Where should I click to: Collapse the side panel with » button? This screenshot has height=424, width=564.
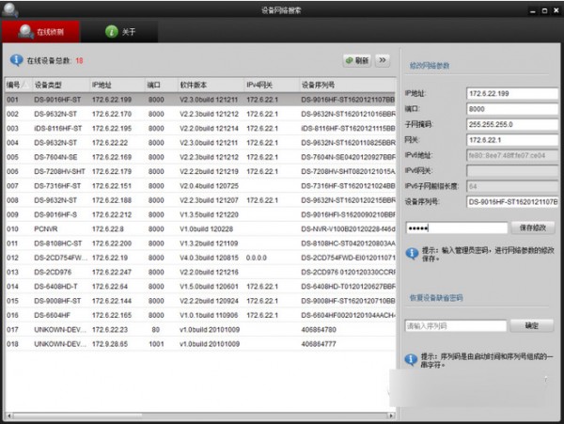click(383, 60)
